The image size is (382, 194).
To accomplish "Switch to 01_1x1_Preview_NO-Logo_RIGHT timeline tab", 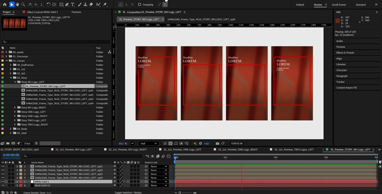I will point(128,149).
